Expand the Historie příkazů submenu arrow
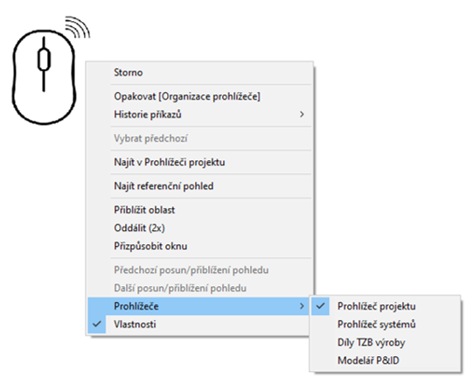The height and width of the screenshot is (384, 473). [x=302, y=114]
